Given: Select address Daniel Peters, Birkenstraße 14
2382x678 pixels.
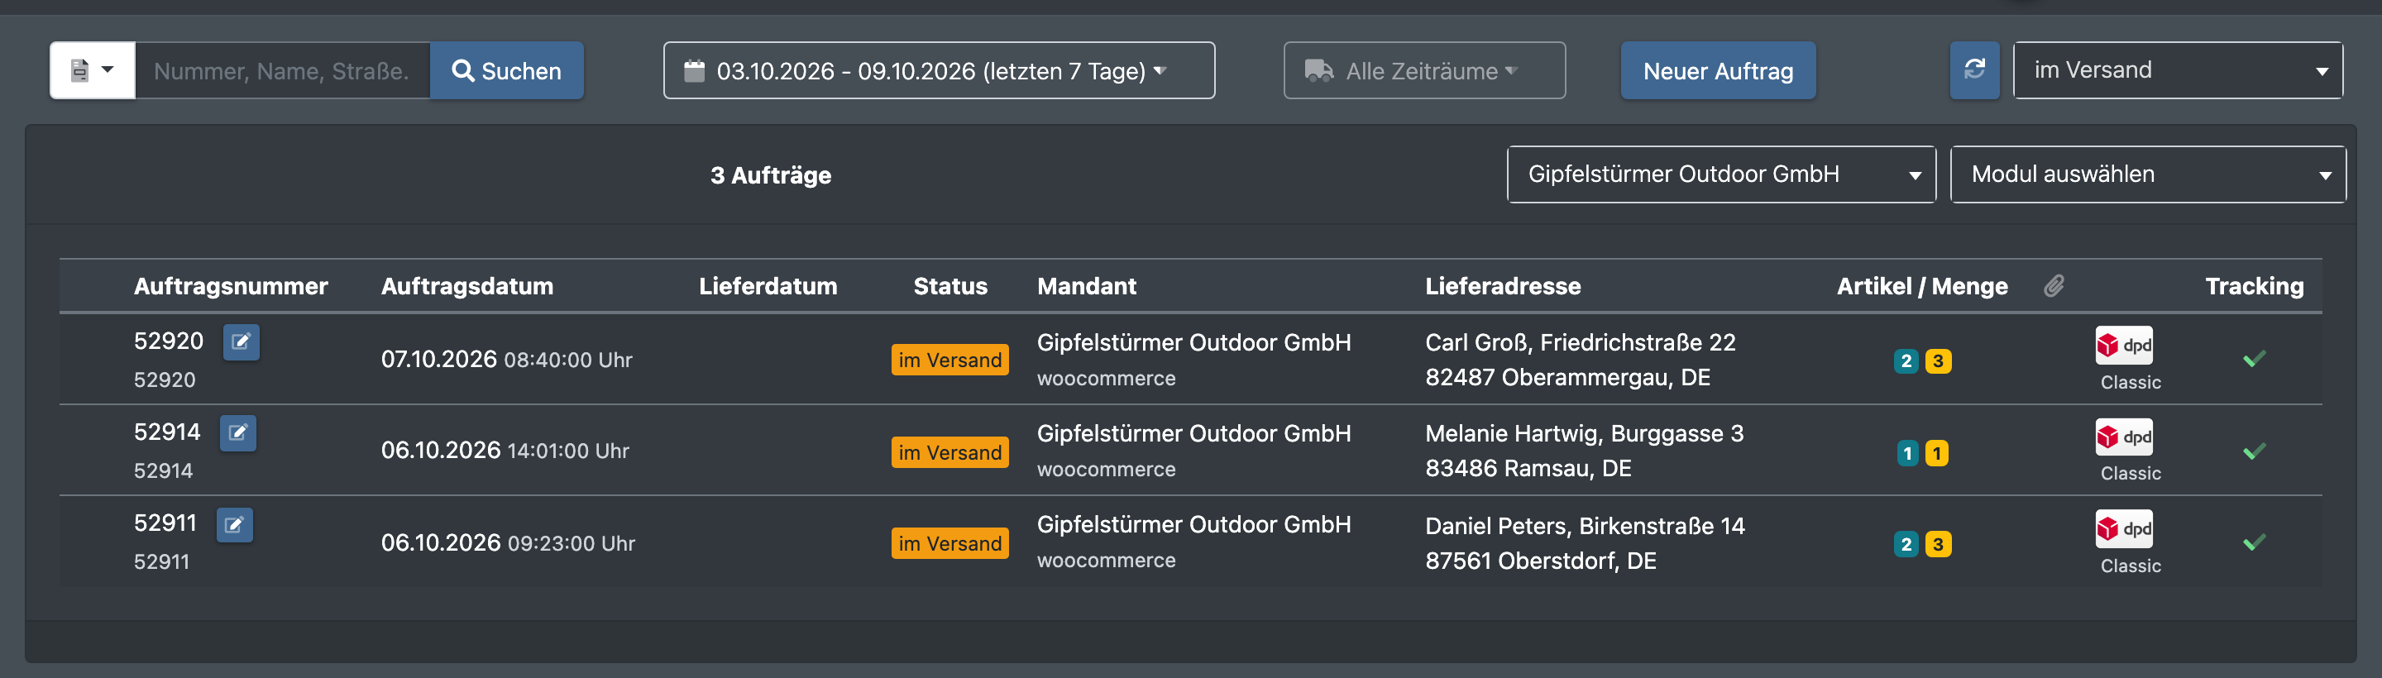Looking at the screenshot, I should 1585,525.
